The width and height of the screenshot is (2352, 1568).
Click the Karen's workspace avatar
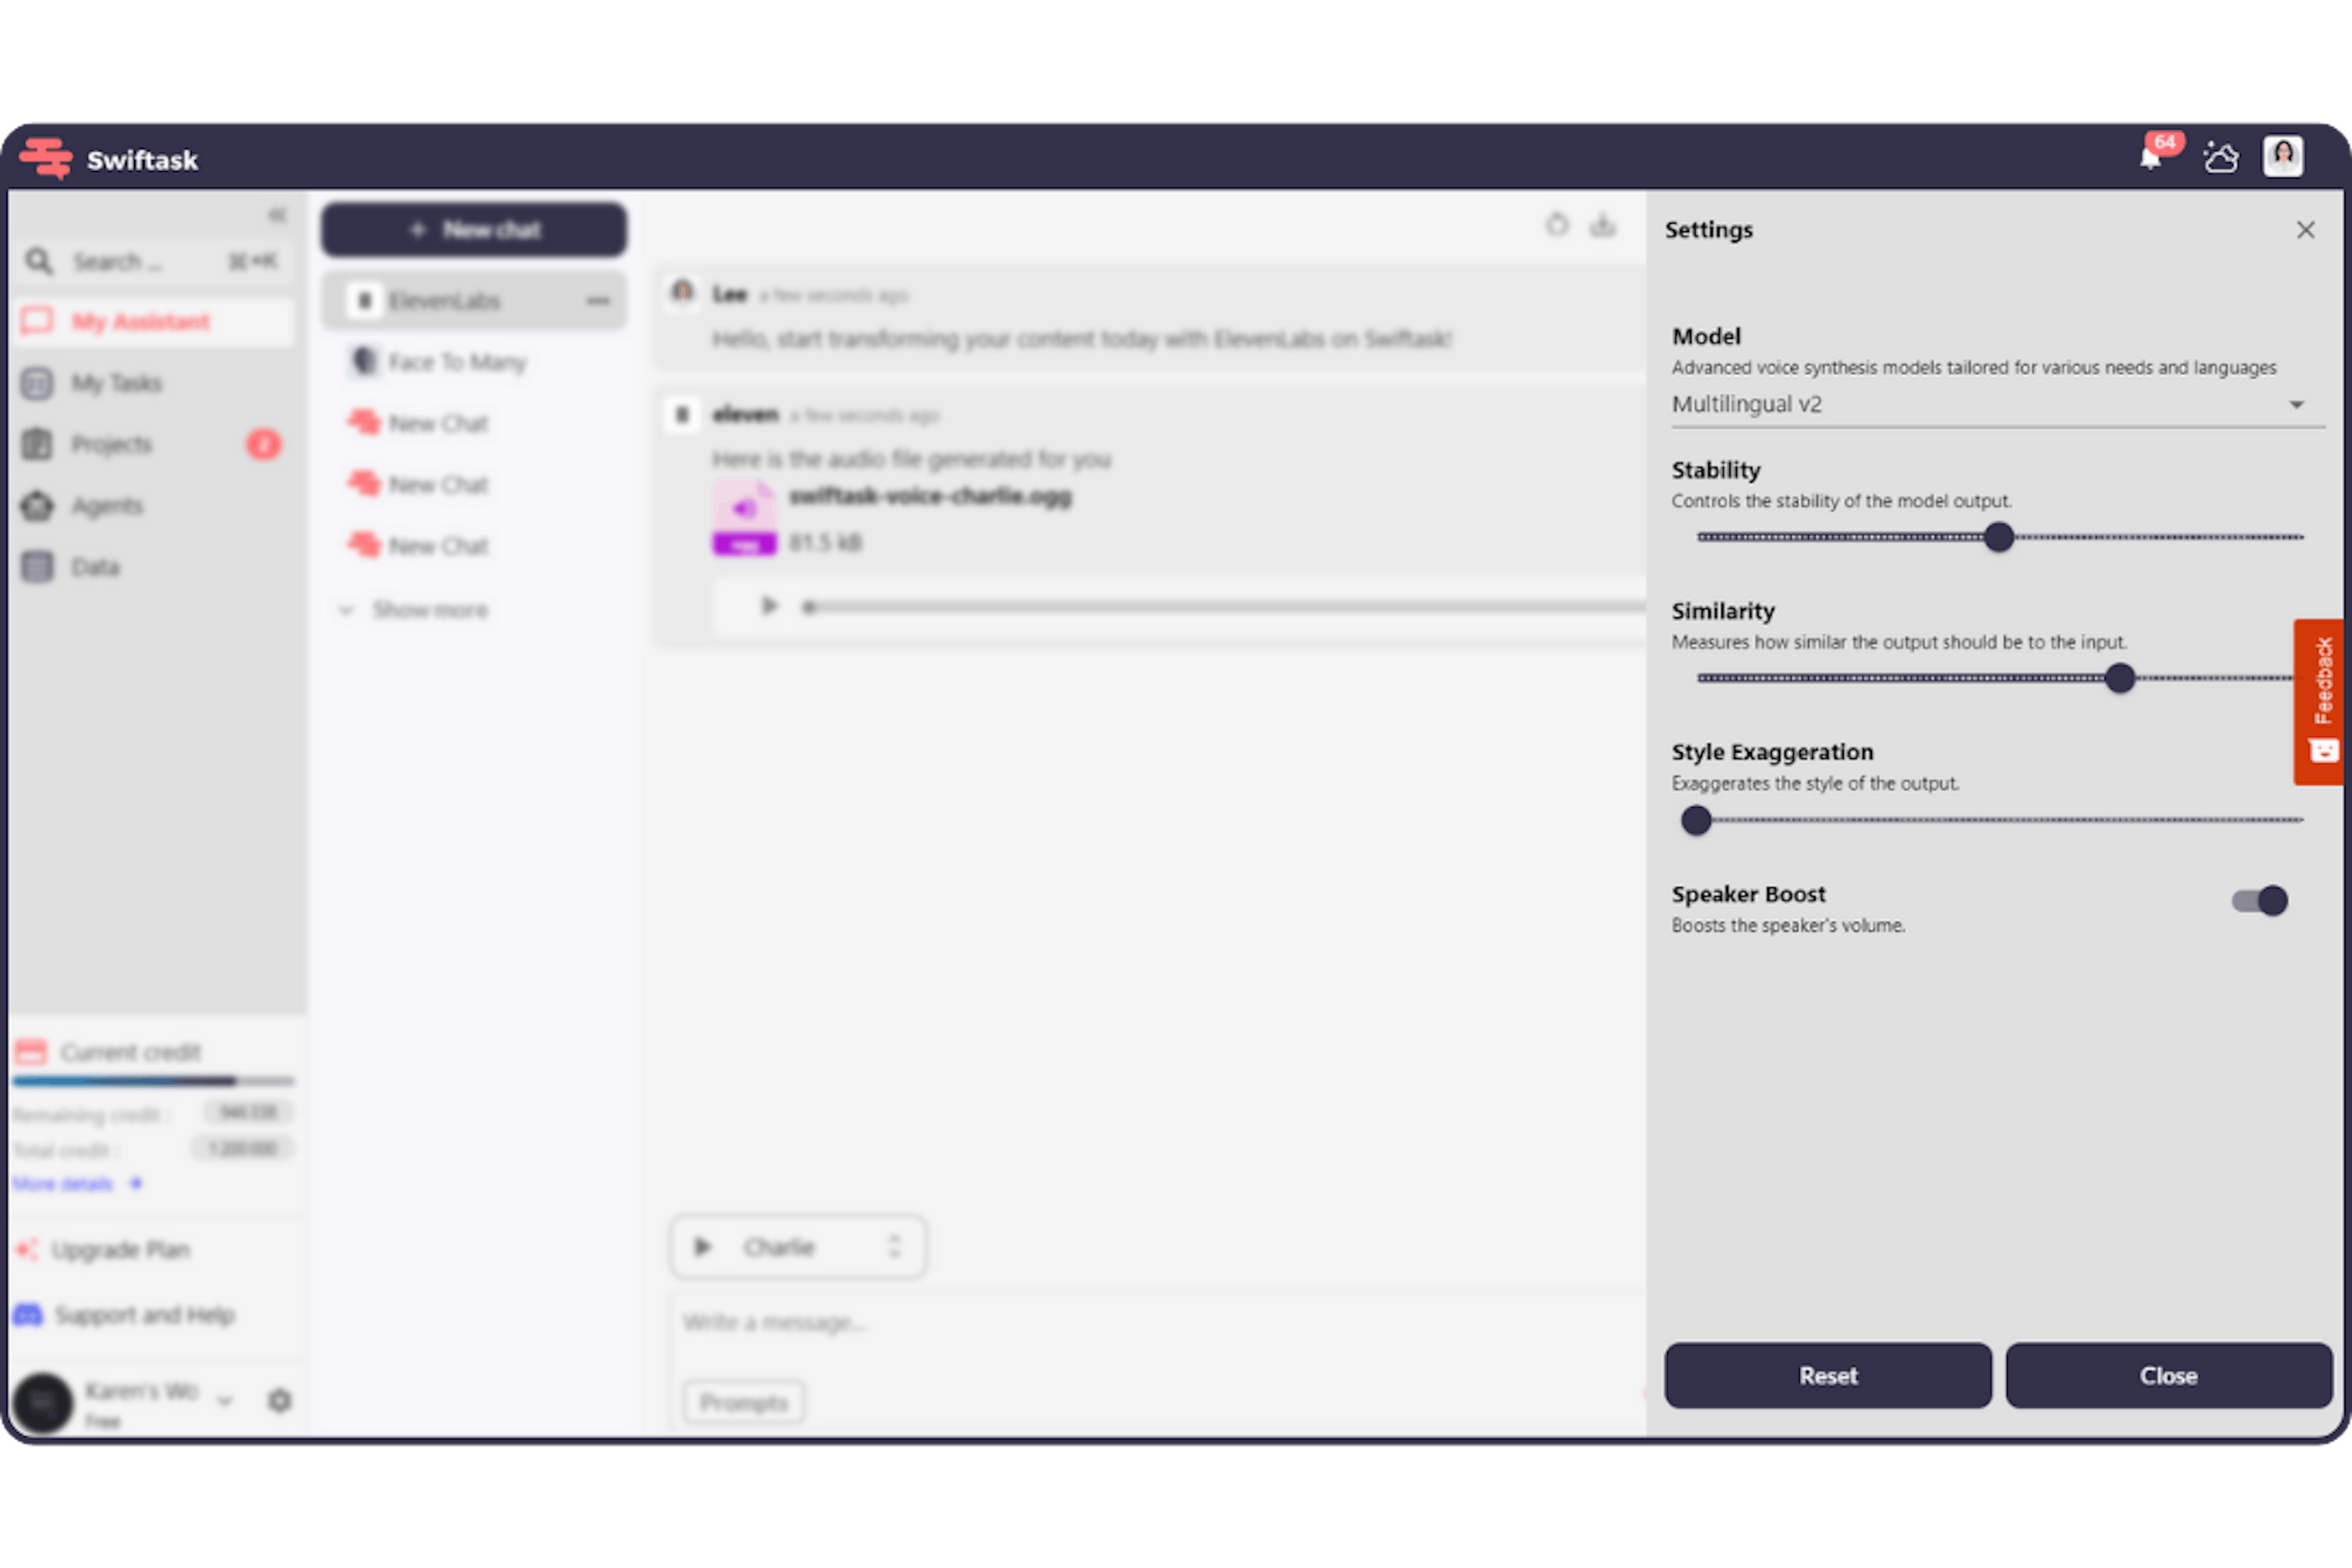pyautogui.click(x=43, y=1402)
